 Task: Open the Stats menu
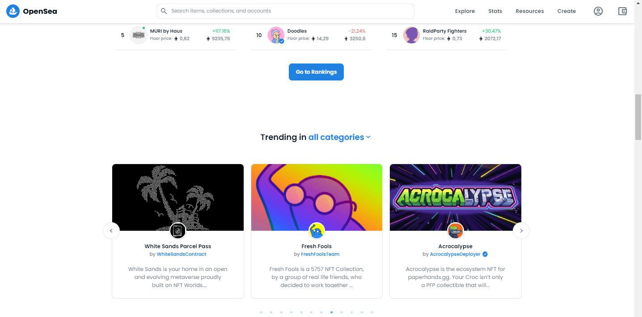pyautogui.click(x=495, y=11)
